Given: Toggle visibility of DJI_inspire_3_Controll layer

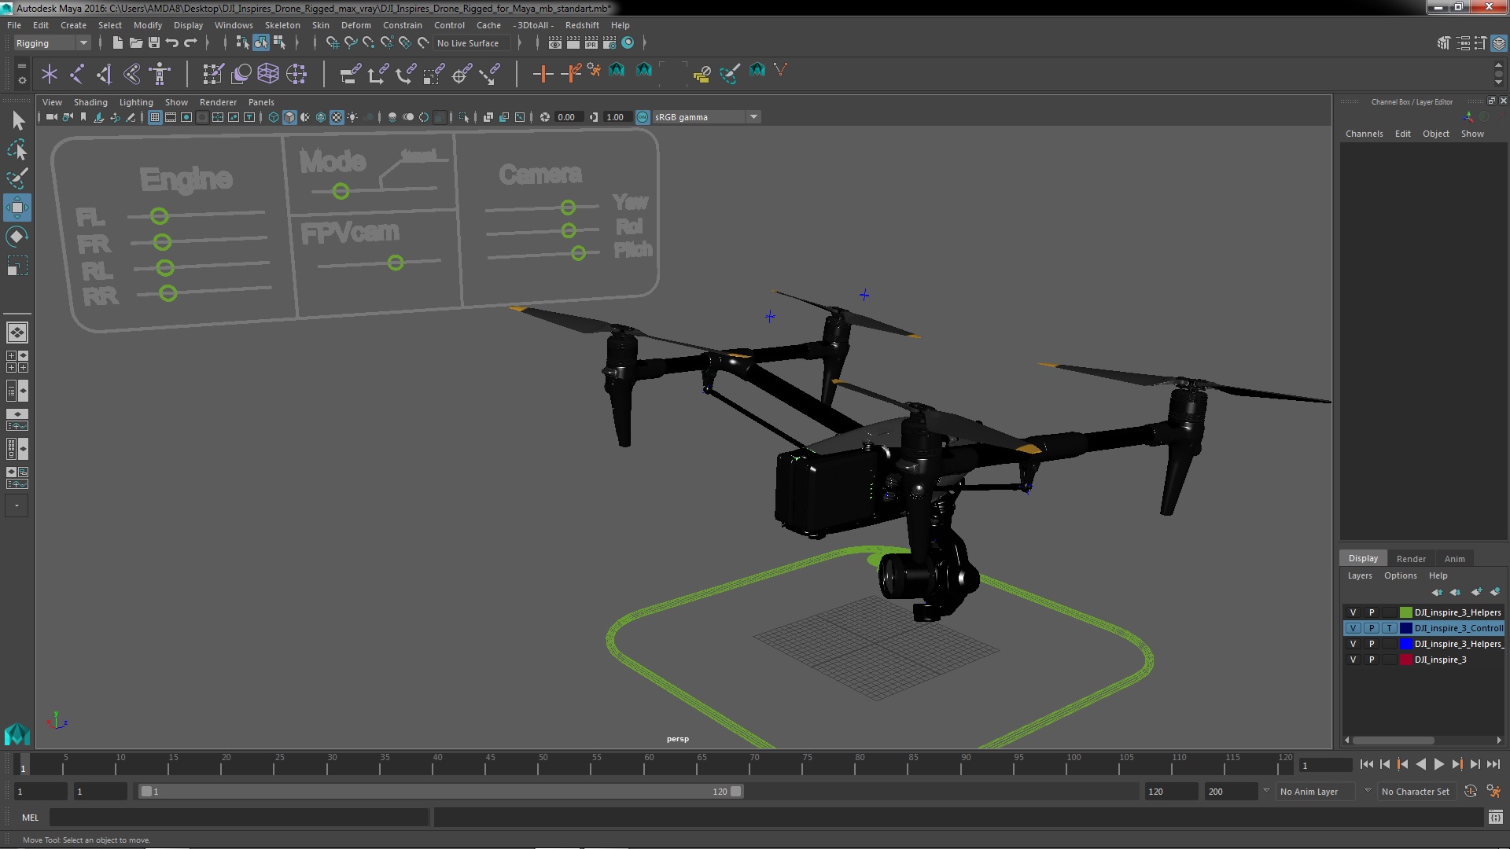Looking at the screenshot, I should point(1353,628).
